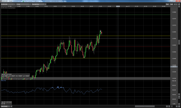Image resolution: width=181 pixels, height=108 pixels.
Task: Click the RSI scroll down arrow beside 40.00
Action: (x=179, y=94)
